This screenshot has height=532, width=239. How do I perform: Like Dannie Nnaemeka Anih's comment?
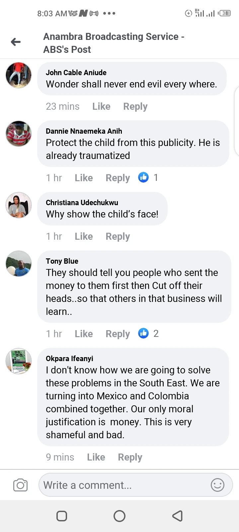pos(84,178)
